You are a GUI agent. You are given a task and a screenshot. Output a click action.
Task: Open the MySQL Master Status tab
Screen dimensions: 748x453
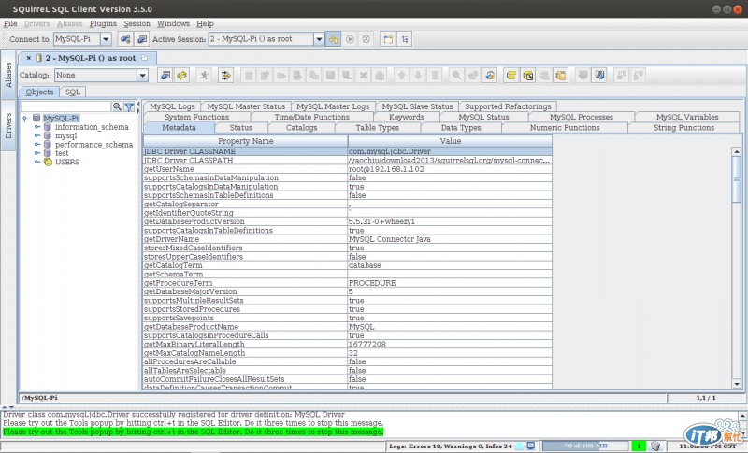tap(246, 106)
